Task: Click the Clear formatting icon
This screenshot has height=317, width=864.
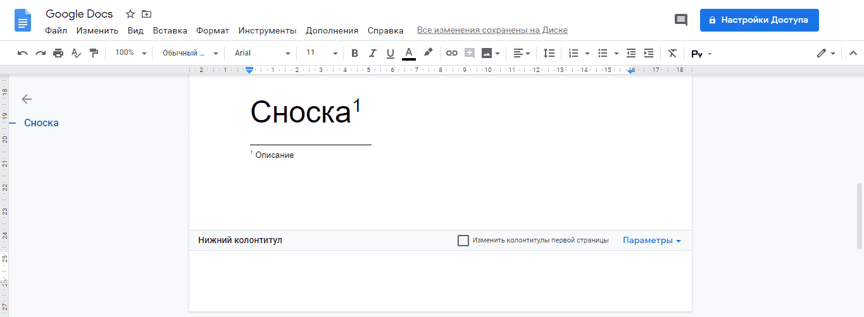Action: pyautogui.click(x=672, y=53)
